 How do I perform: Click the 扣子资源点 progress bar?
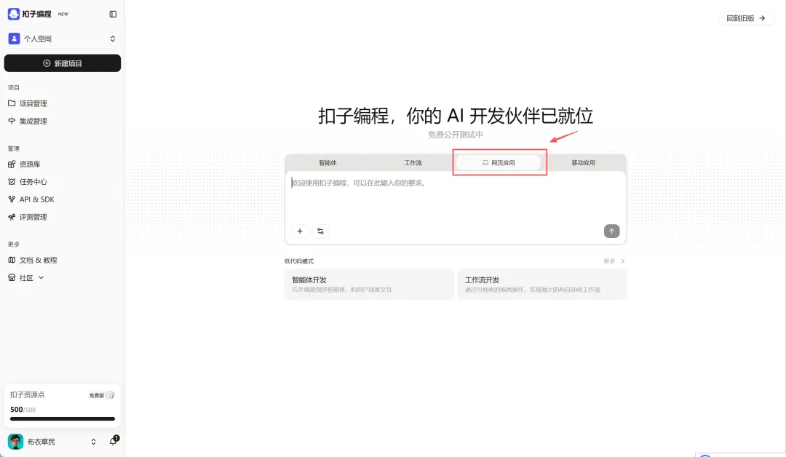coord(63,419)
